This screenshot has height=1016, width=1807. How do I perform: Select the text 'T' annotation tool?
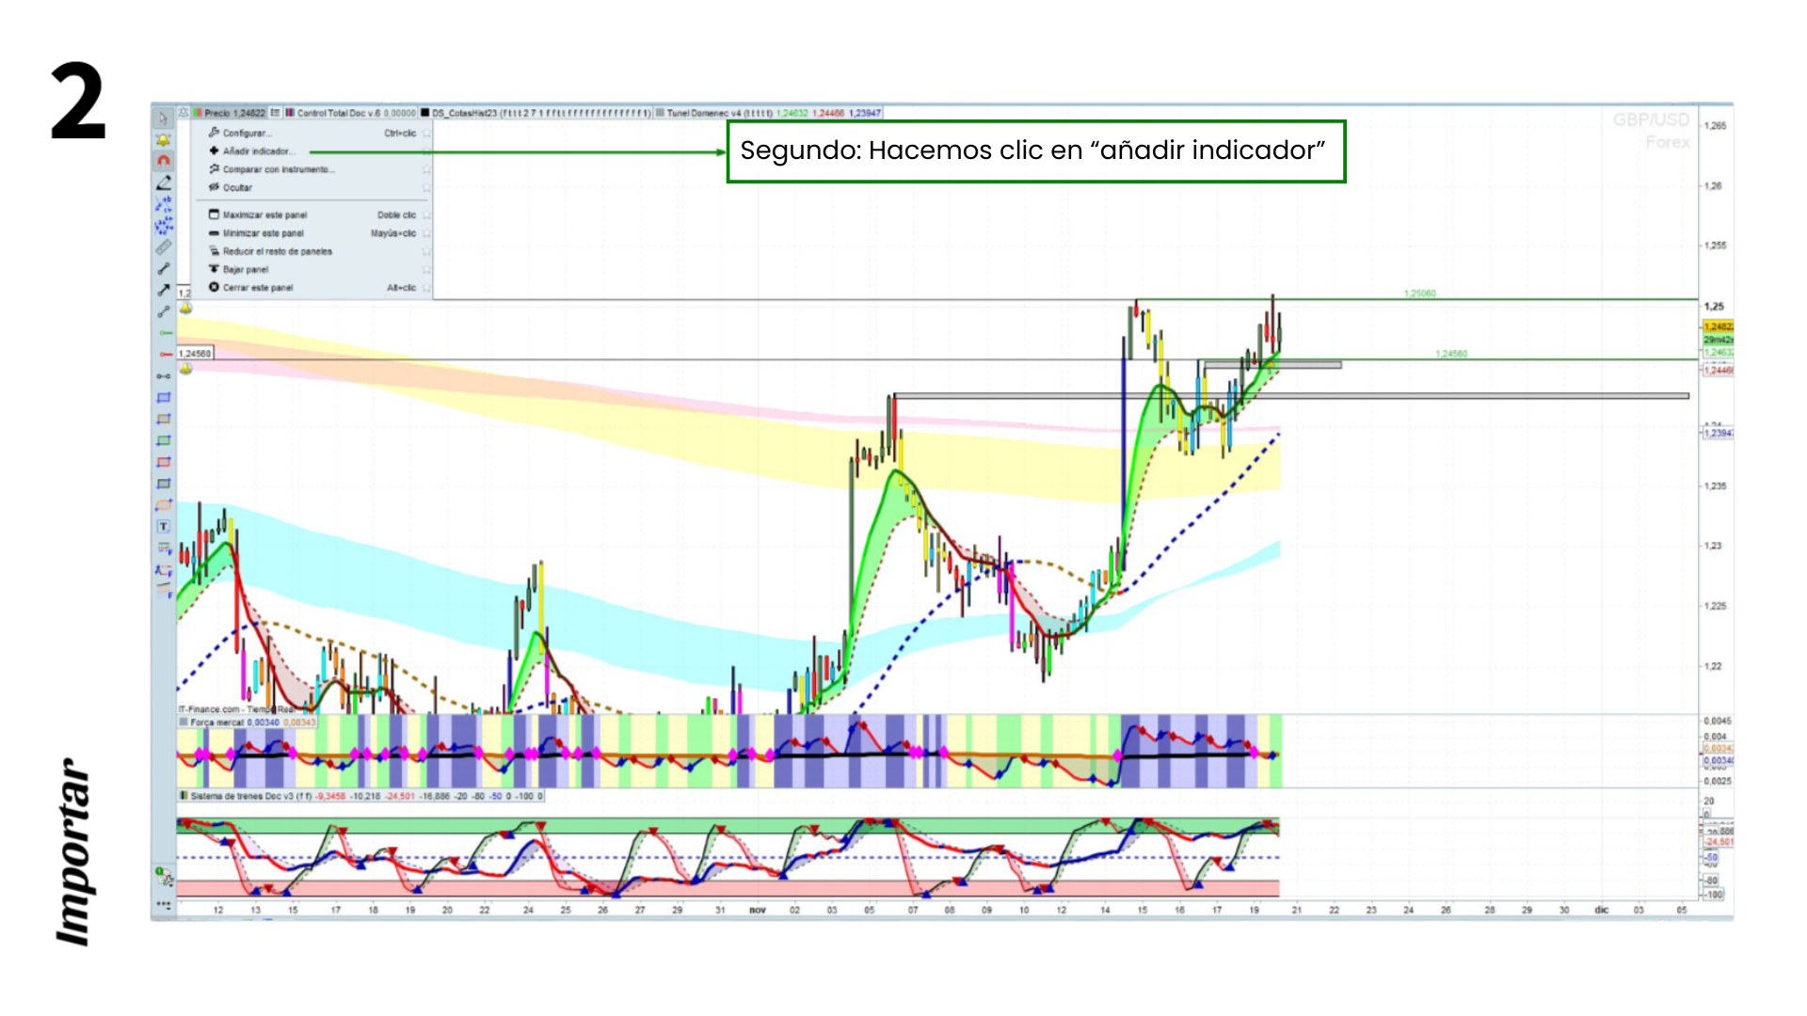(x=163, y=527)
